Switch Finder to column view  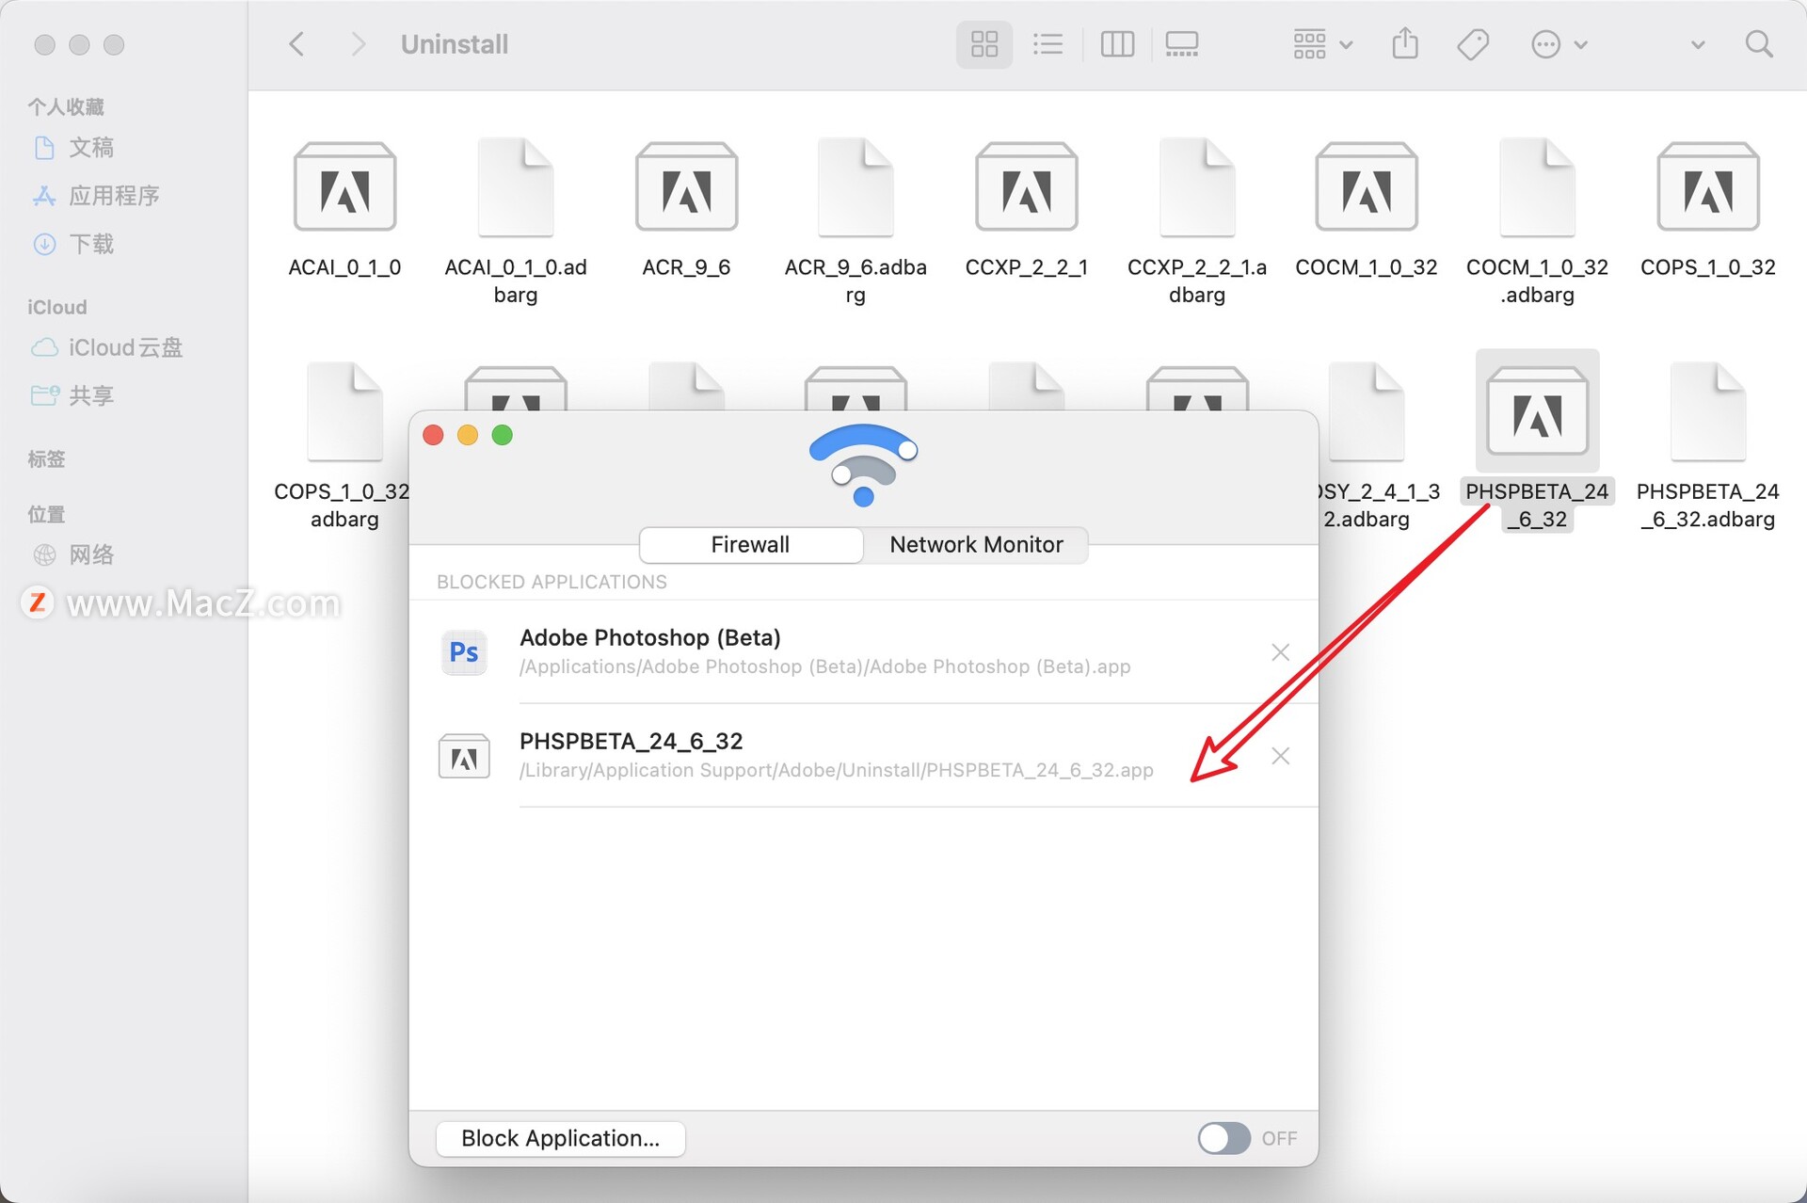(x=1117, y=43)
